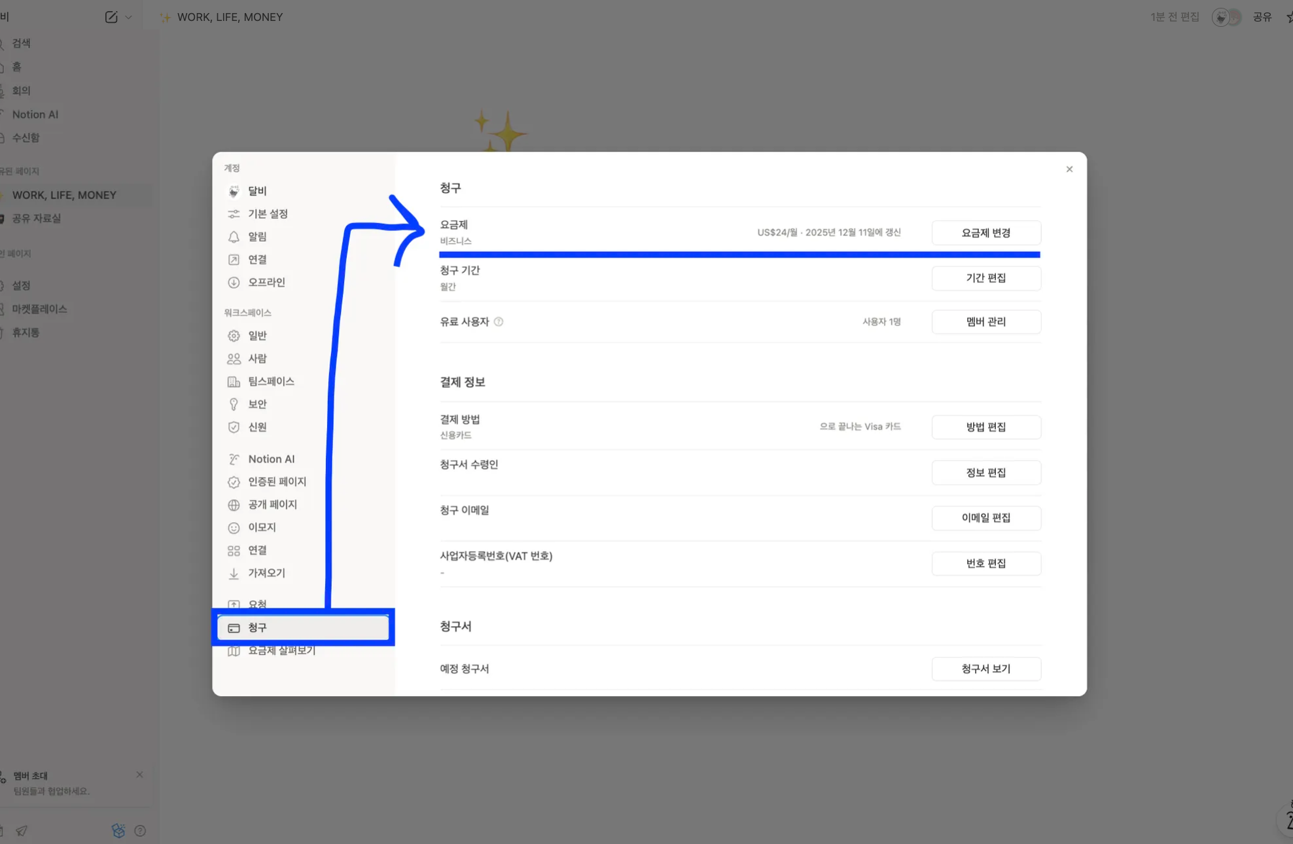Screen dimensions: 1293x844
Task: Click the 요금제 변경 button
Action: tap(985, 233)
